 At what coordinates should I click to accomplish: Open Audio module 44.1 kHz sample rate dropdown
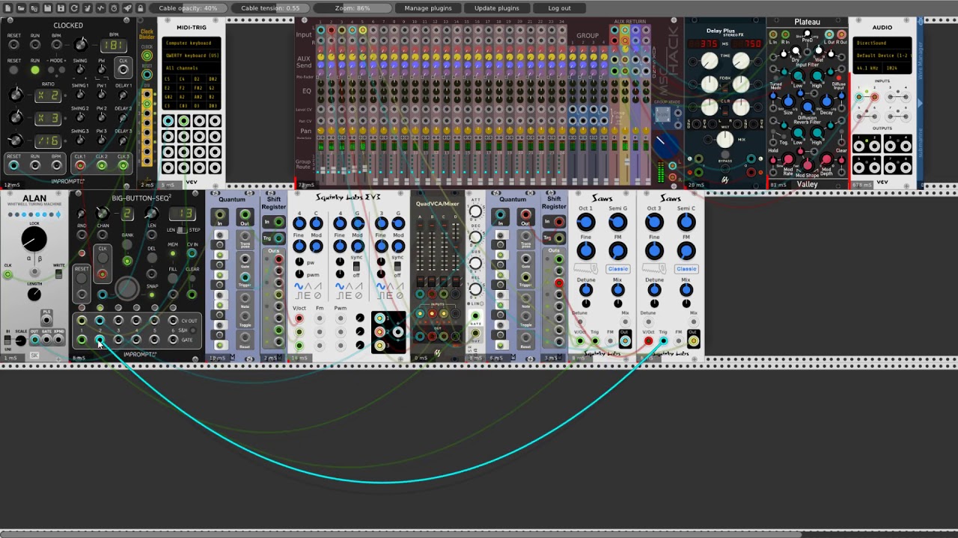866,69
